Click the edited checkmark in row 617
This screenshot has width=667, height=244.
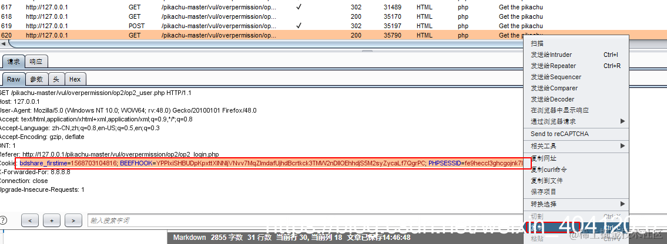click(x=299, y=7)
